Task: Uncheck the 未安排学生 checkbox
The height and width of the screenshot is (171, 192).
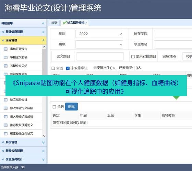Action: click(x=68, y=68)
